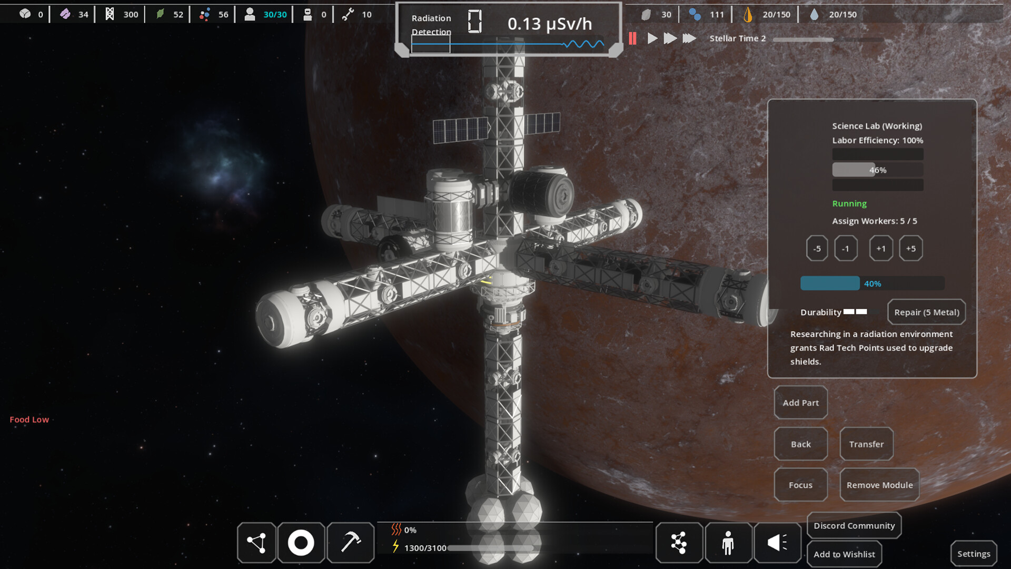Click the blue water drop icon
This screenshot has width=1011, height=569.
(814, 14)
